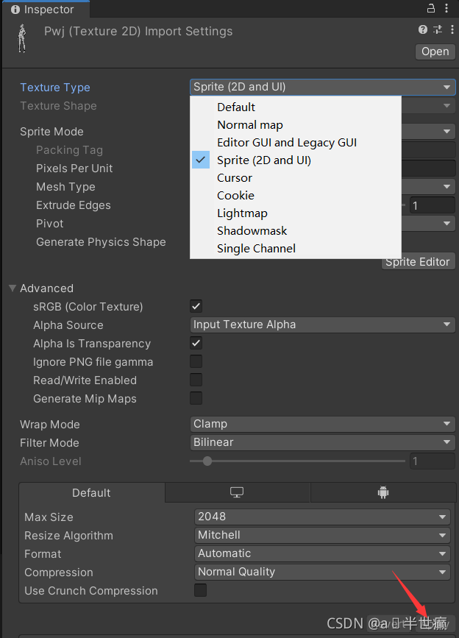Viewport: 459px width, 638px height.
Task: Click the Aniso Level value field
Action: (433, 461)
